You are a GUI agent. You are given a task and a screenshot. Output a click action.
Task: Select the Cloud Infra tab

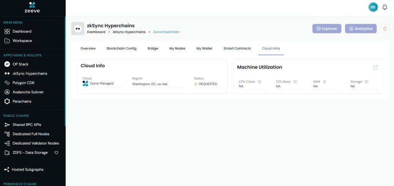(x=271, y=48)
